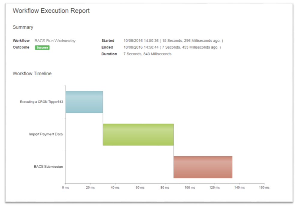The height and width of the screenshot is (208, 300).
Task: Click the bold 'Duration' field label
Action: (x=109, y=54)
